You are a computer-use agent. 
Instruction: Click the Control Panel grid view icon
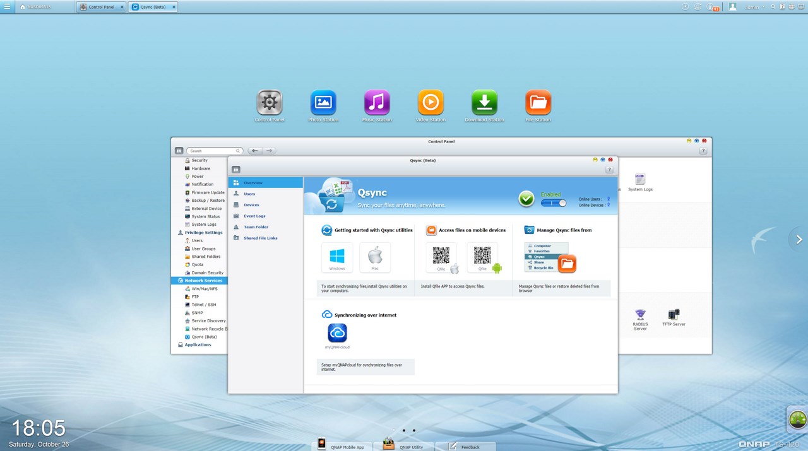point(179,151)
